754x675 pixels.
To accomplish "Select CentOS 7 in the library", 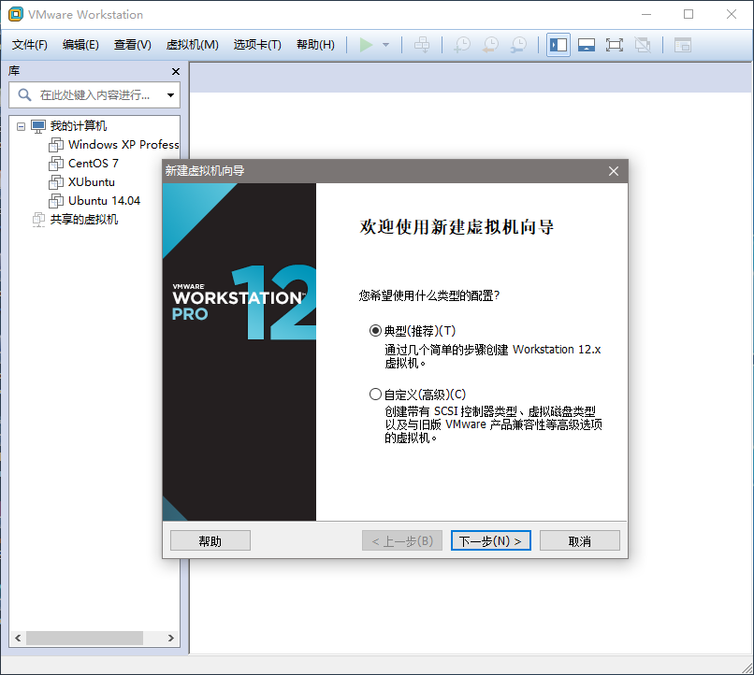I will [94, 164].
